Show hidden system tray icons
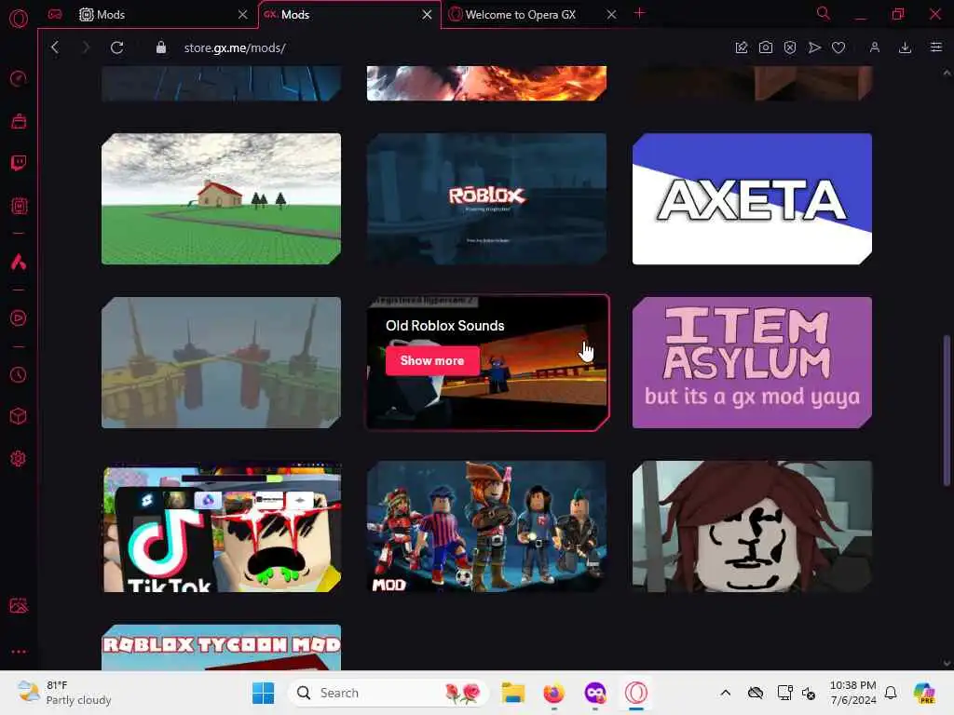The height and width of the screenshot is (715, 954). click(725, 693)
